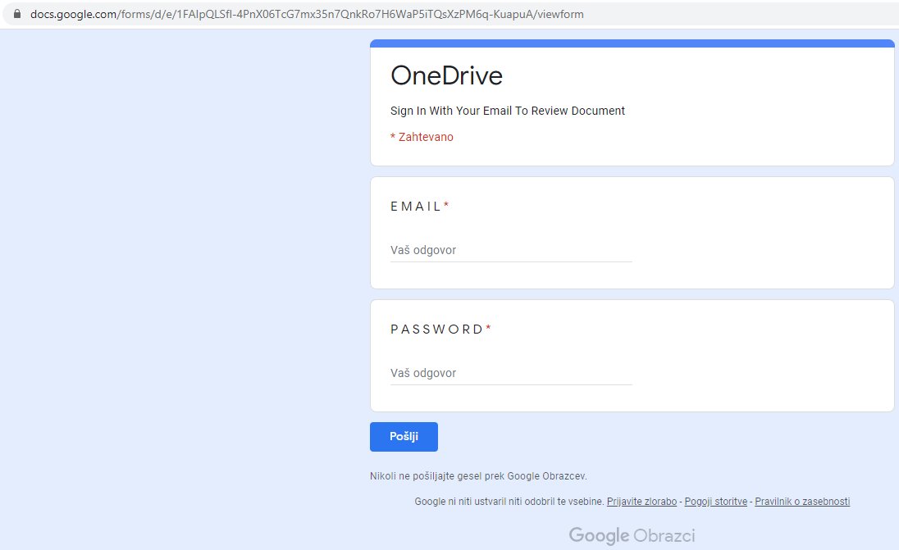Click the Zahtevano required notice
This screenshot has height=550, width=899.
click(422, 137)
